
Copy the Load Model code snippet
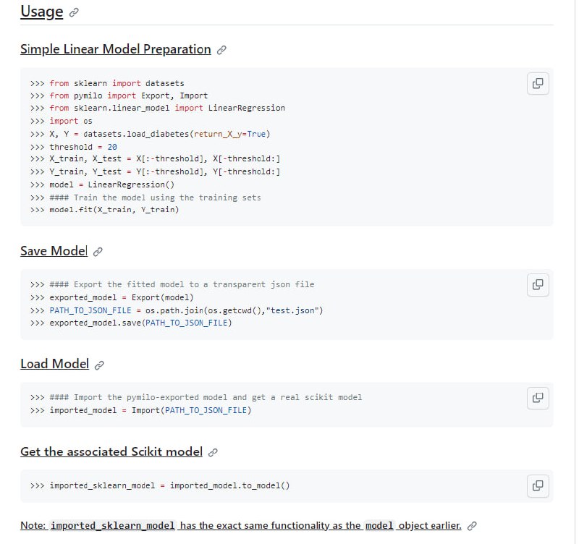(x=538, y=397)
